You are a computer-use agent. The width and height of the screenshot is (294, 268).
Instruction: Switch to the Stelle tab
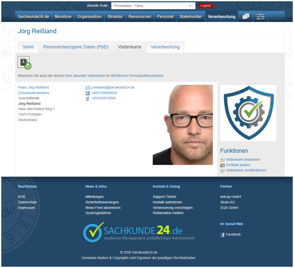[x=28, y=47]
